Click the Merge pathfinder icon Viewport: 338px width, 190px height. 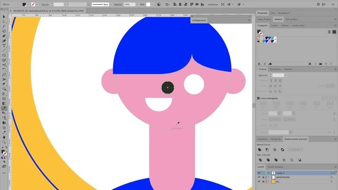(276, 160)
